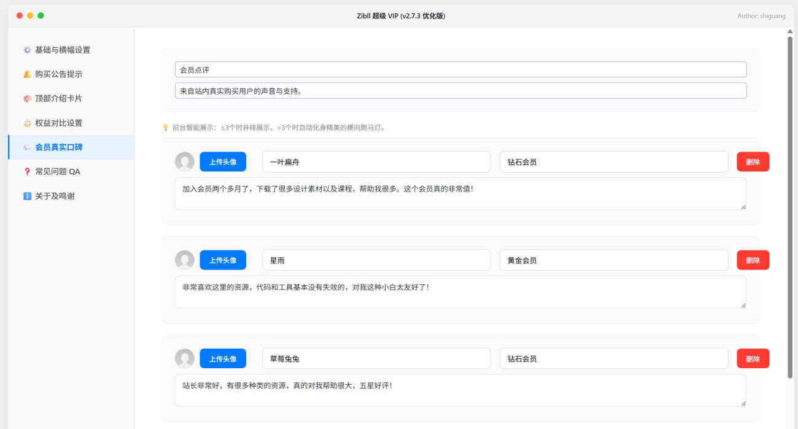Click gear icon beside 基础与横幅设置
The width and height of the screenshot is (798, 429).
[x=27, y=50]
